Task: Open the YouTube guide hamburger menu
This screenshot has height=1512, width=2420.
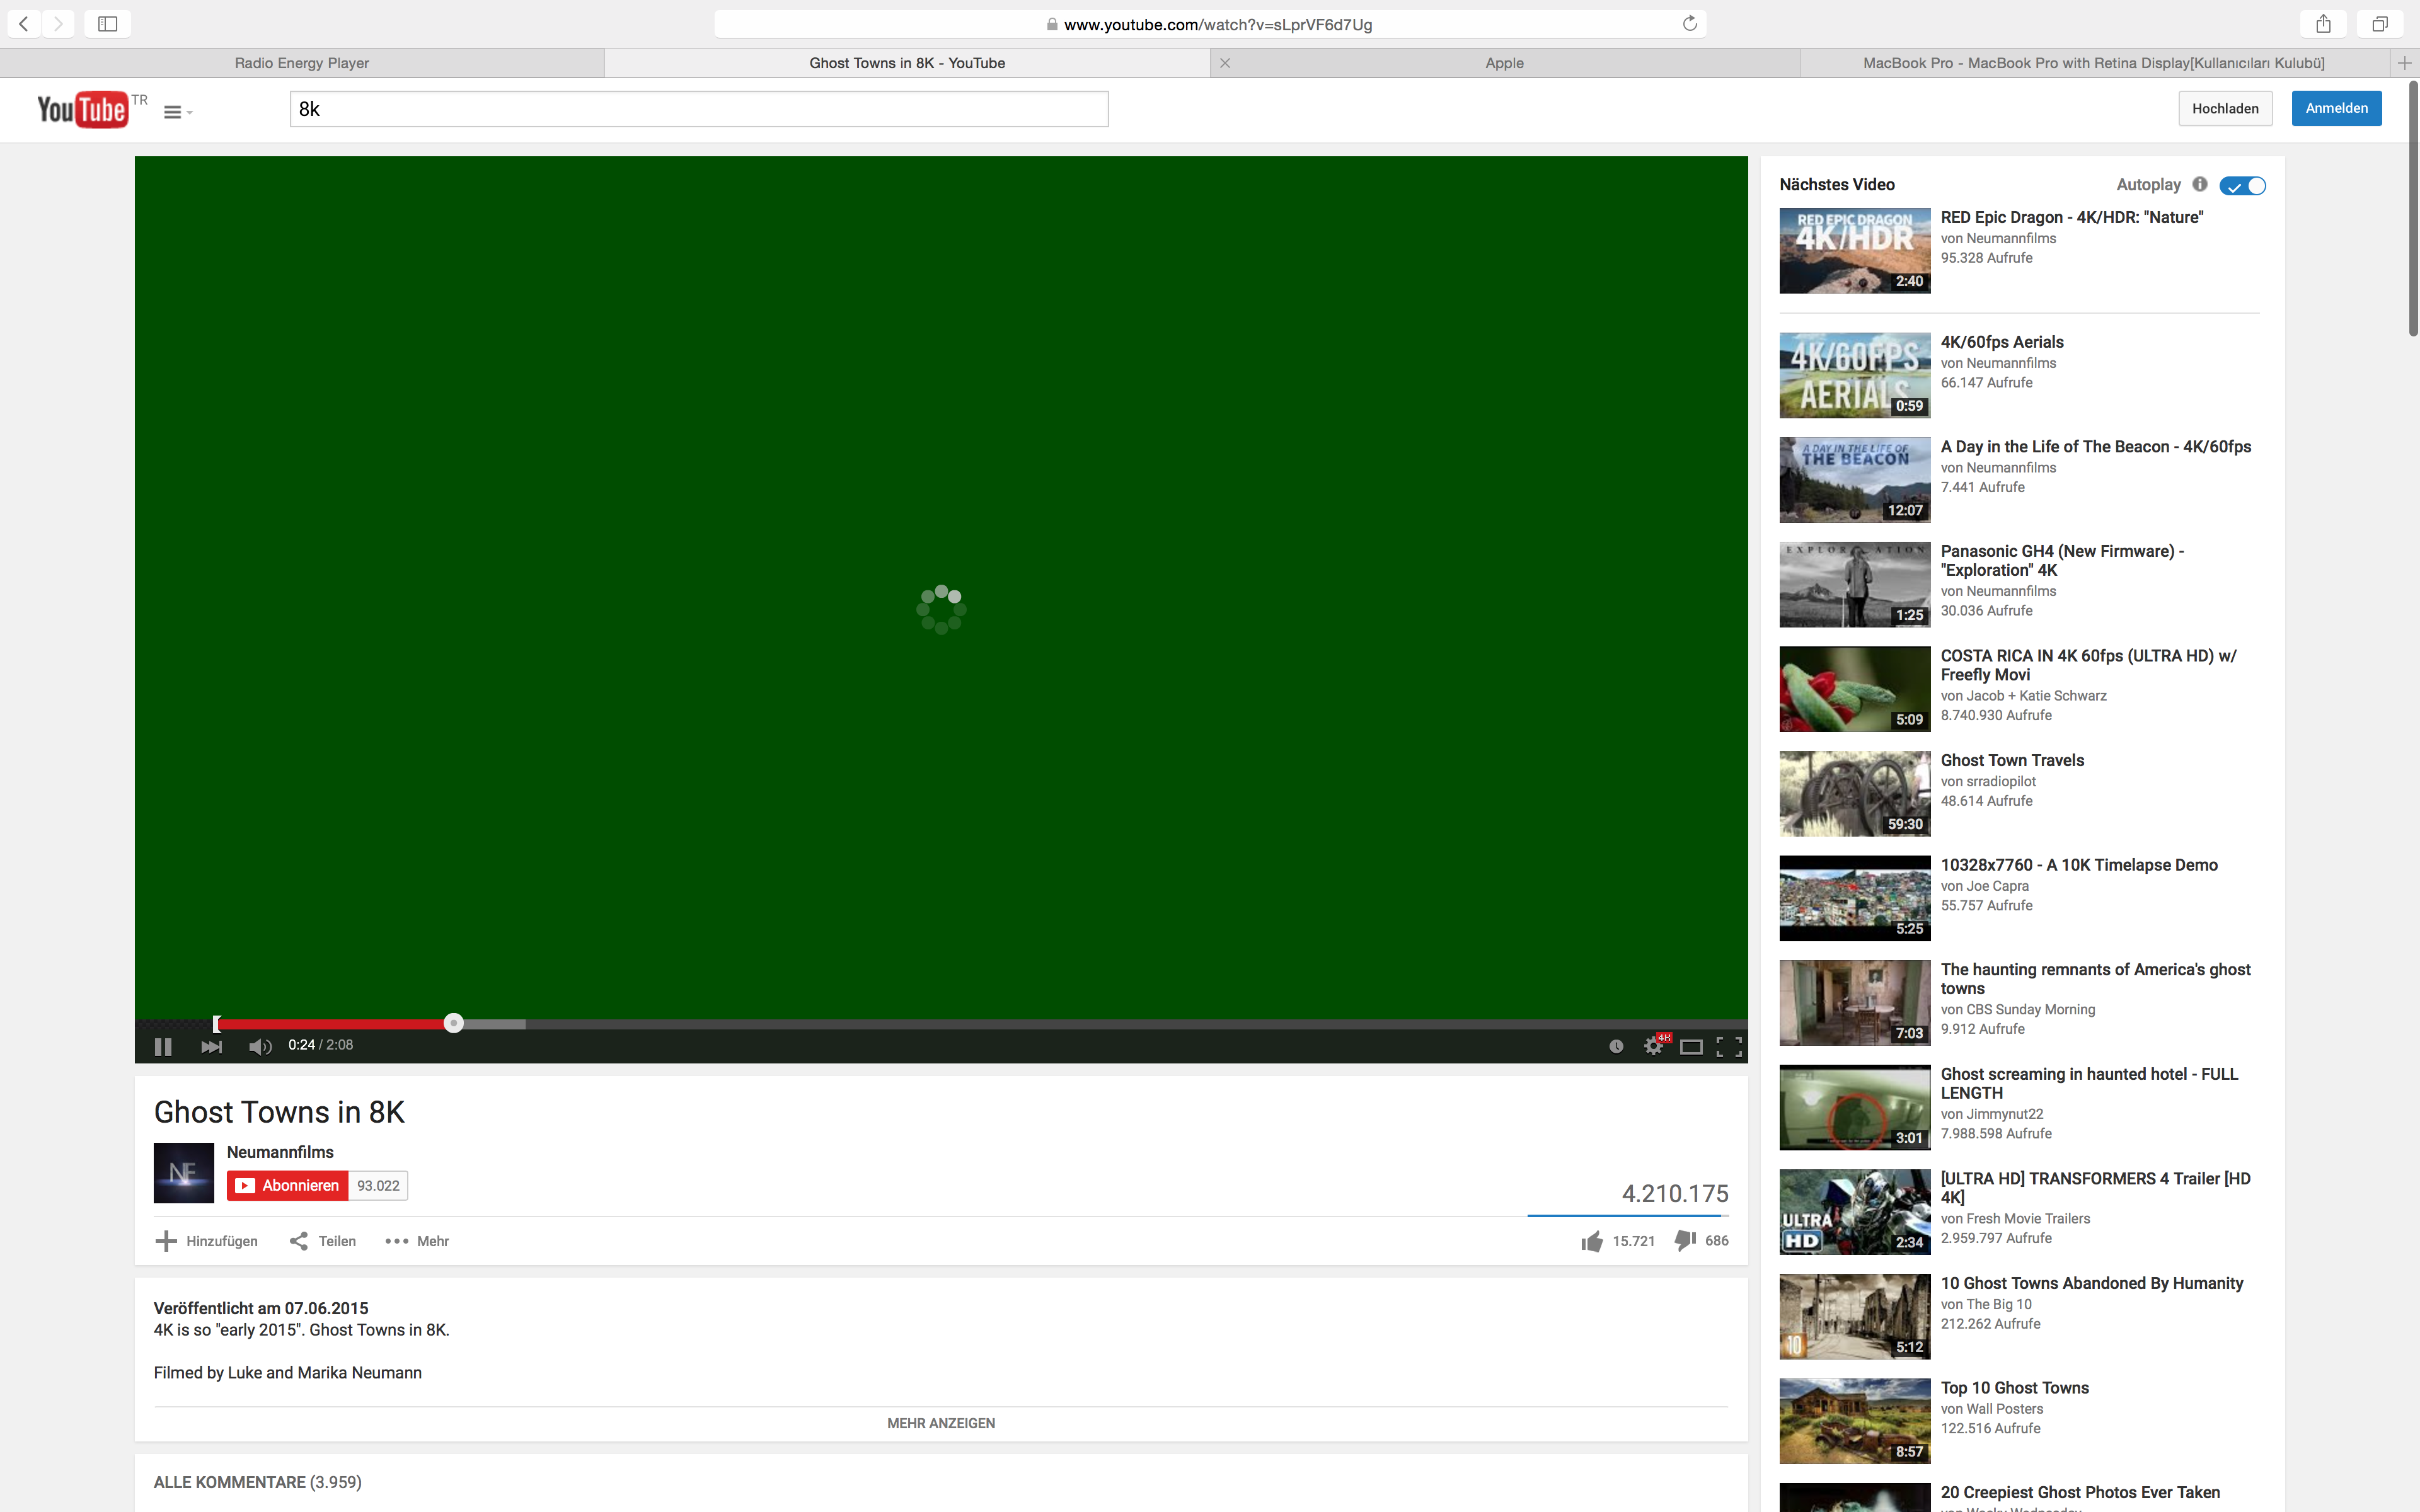Action: (177, 112)
